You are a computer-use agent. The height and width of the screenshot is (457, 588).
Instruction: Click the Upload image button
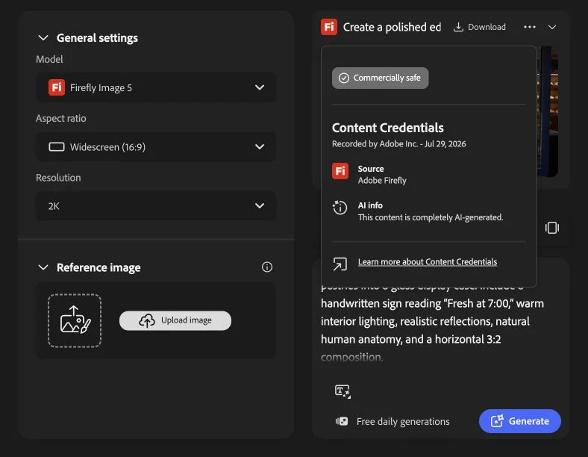175,320
